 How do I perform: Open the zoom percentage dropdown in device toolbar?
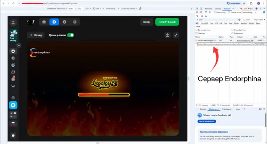(x=88, y=8)
